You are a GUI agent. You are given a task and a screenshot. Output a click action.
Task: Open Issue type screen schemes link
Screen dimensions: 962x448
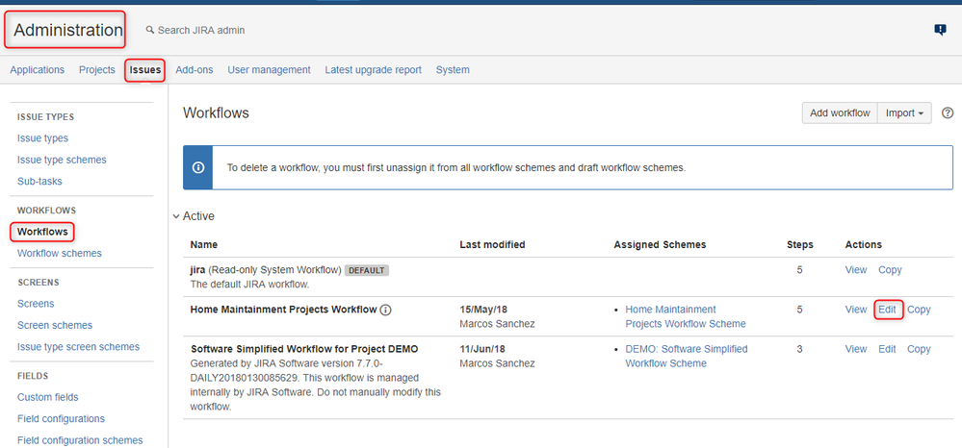tap(79, 347)
